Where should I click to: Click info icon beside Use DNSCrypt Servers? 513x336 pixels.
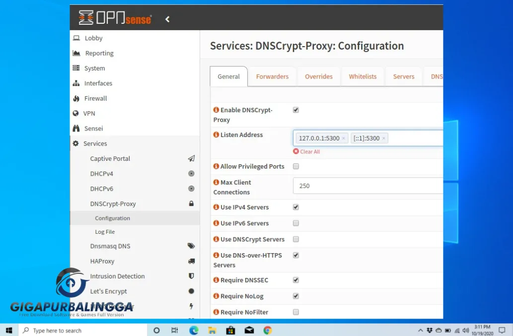pyautogui.click(x=216, y=239)
